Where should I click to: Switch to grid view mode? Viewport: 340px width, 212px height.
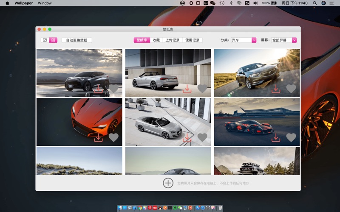53,40
